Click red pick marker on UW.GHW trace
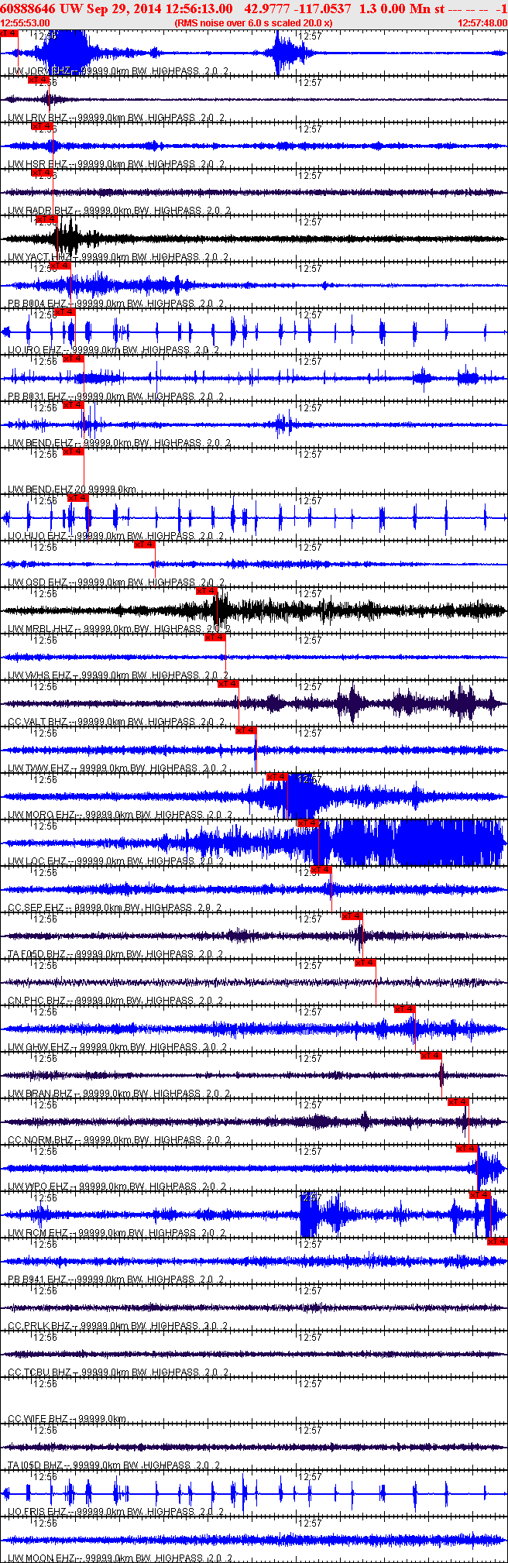508x1563 pixels. click(405, 1009)
